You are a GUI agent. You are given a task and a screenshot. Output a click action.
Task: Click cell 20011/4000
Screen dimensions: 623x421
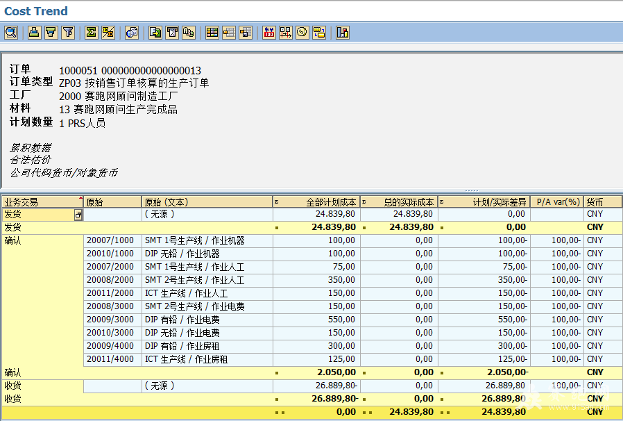[112, 359]
